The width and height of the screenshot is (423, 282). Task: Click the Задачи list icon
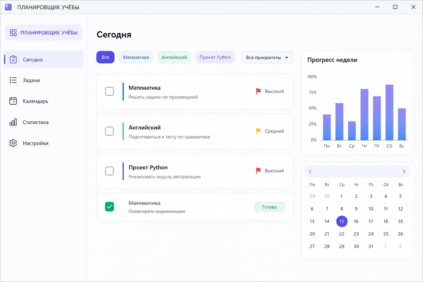[13, 80]
